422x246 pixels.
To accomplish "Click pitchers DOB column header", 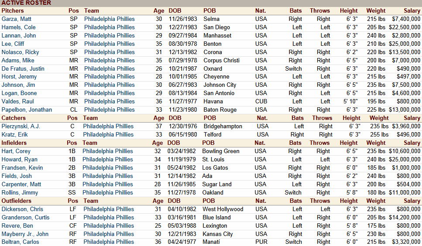I will point(175,11).
